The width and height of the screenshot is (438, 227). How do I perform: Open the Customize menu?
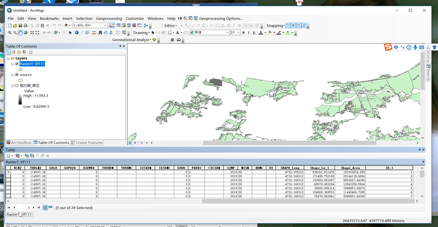coord(134,18)
